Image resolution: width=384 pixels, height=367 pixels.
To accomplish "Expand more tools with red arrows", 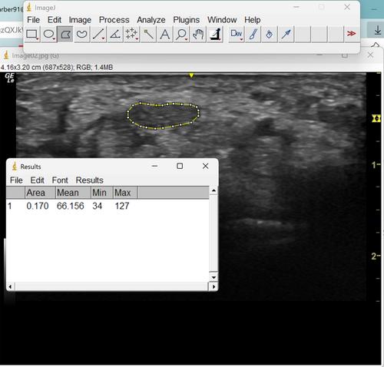I will 351,34.
